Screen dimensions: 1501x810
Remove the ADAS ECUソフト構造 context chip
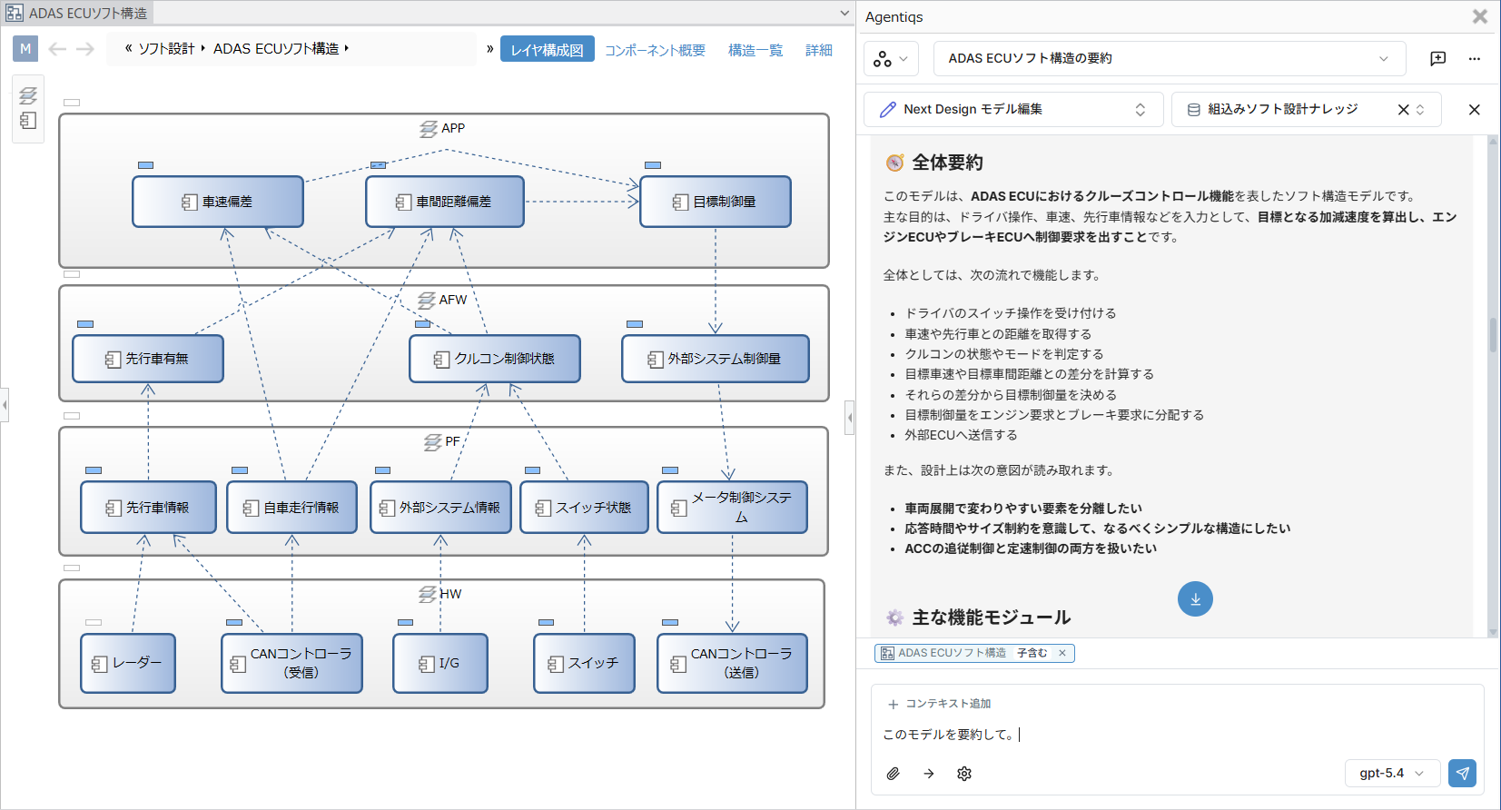tap(1062, 653)
